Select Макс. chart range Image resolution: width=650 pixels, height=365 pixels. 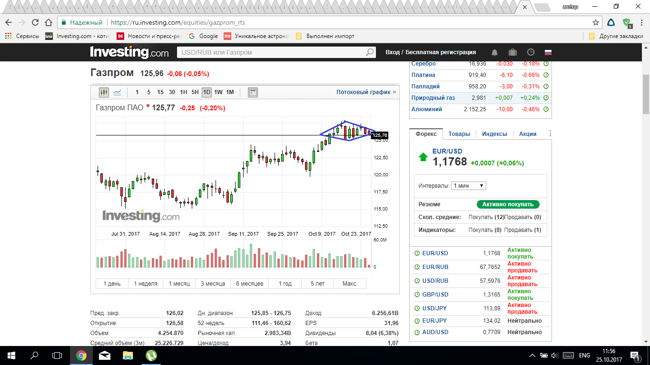click(x=350, y=284)
